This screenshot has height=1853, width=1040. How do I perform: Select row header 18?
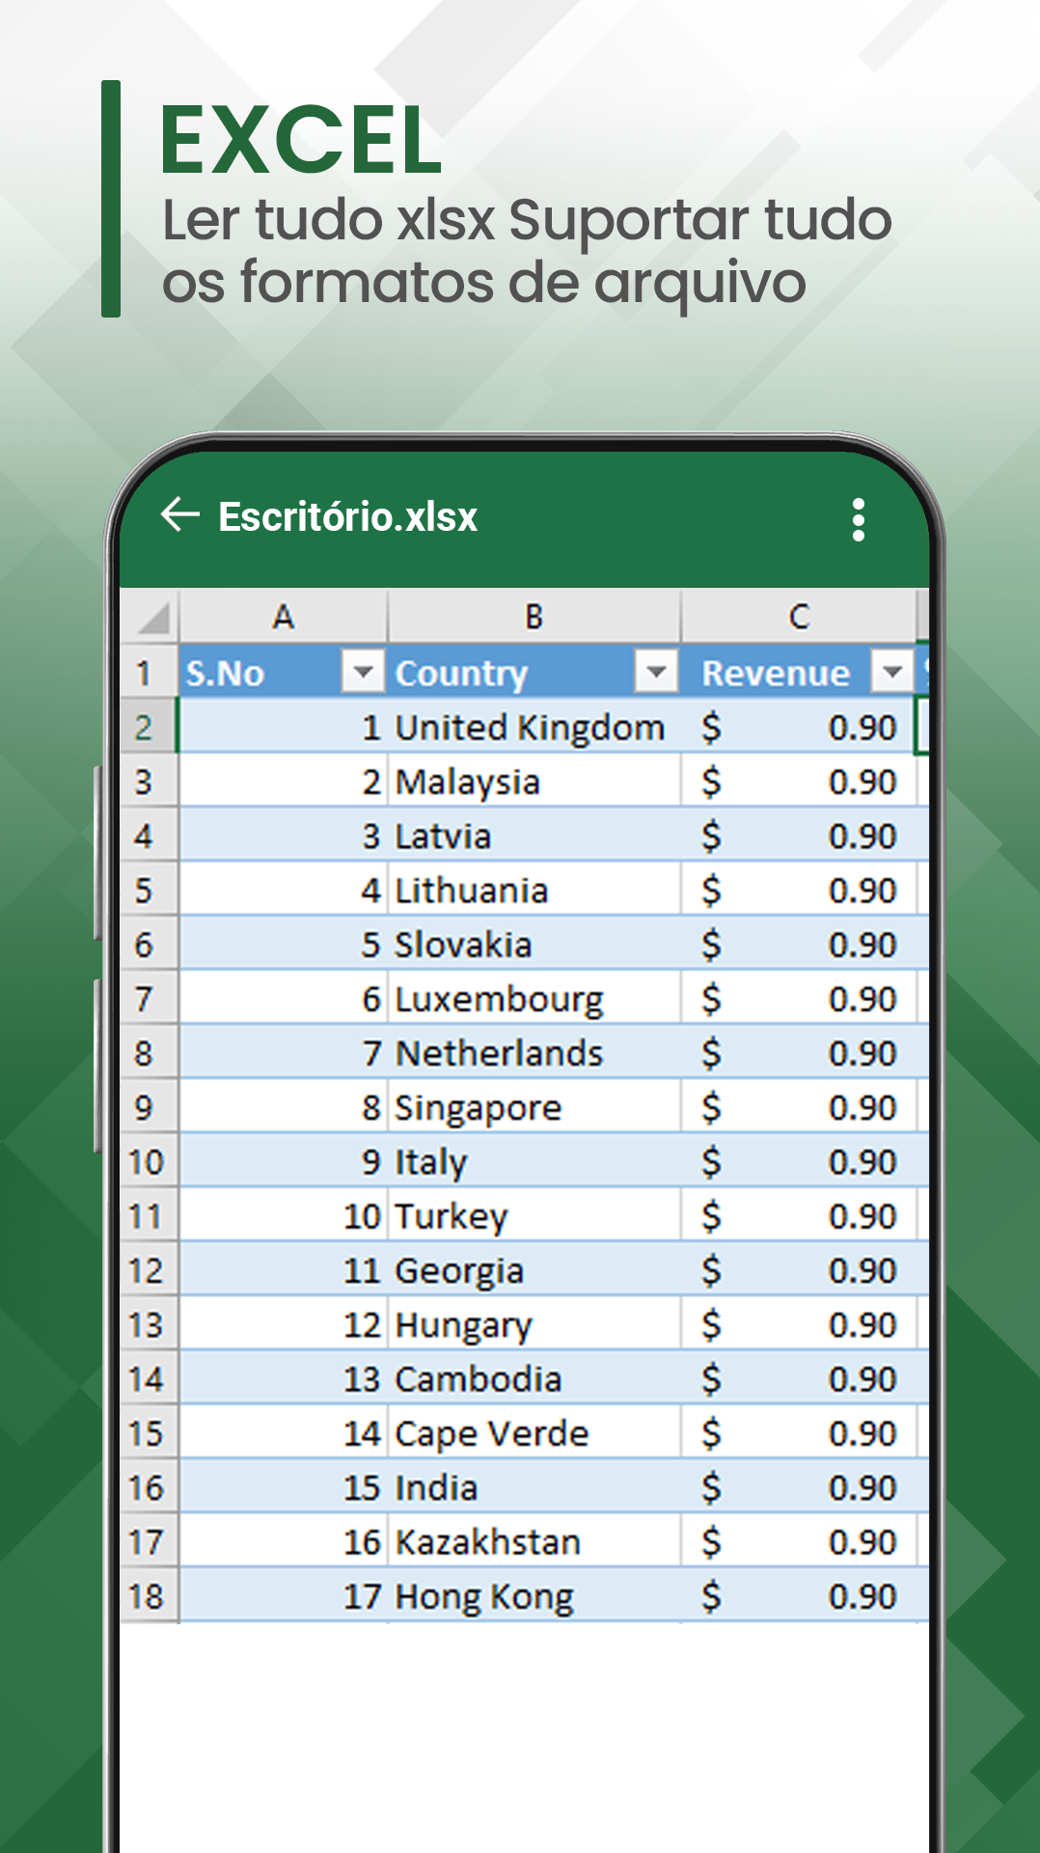pyautogui.click(x=150, y=1595)
